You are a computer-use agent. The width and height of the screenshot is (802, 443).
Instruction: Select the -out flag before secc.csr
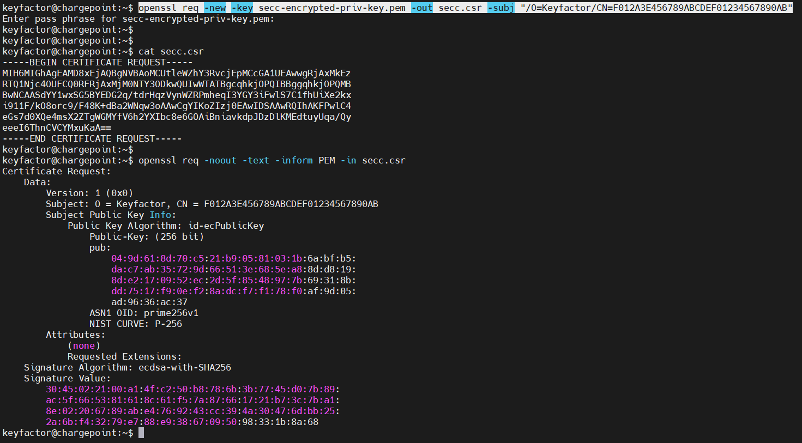[x=422, y=8]
